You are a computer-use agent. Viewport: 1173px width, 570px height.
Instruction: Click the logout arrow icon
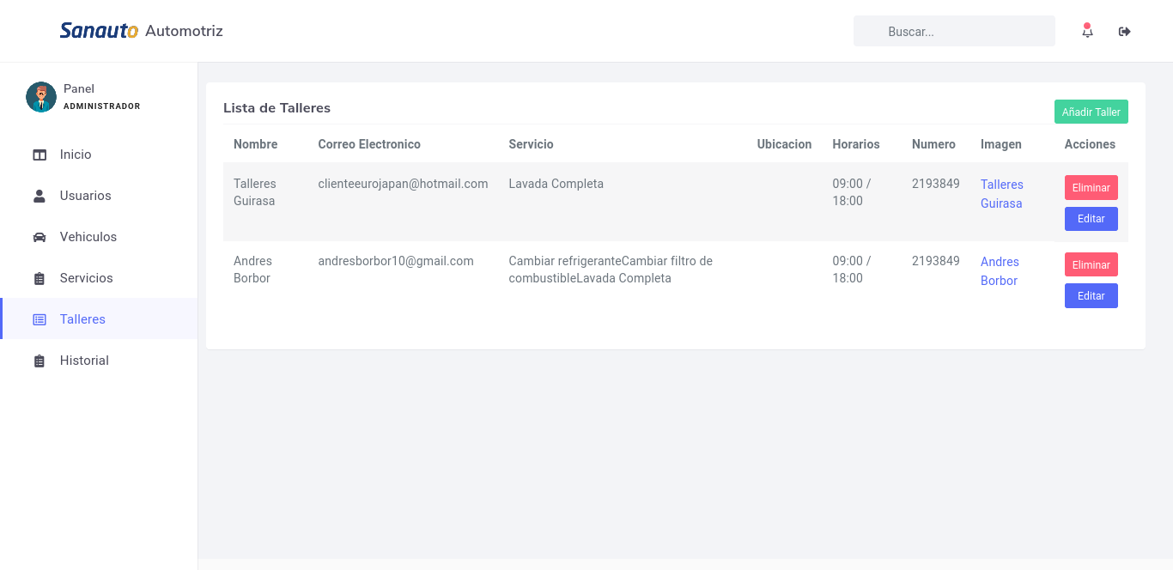[1124, 32]
